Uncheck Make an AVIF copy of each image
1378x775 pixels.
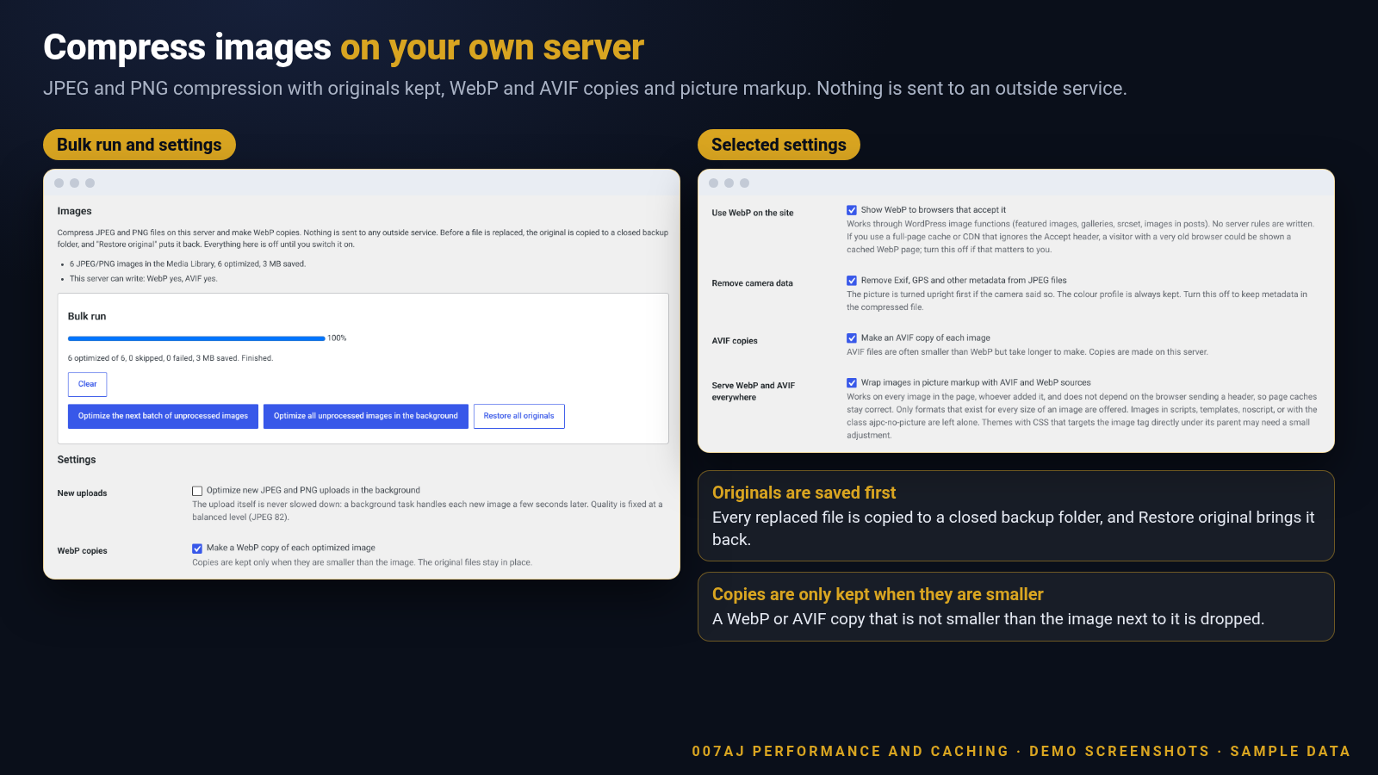point(852,338)
